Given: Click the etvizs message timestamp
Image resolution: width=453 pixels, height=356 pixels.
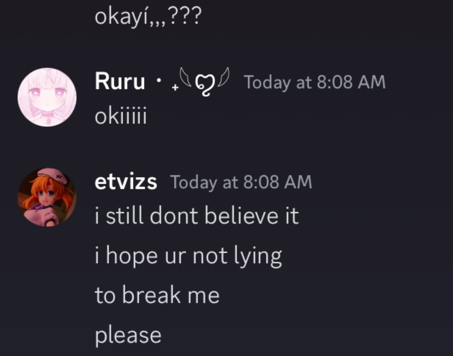Looking at the screenshot, I should (241, 182).
